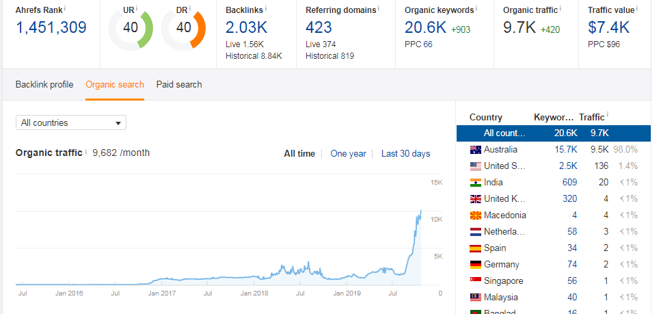Click the Spain keywords value 34
The width and height of the screenshot is (661, 314).
(572, 248)
